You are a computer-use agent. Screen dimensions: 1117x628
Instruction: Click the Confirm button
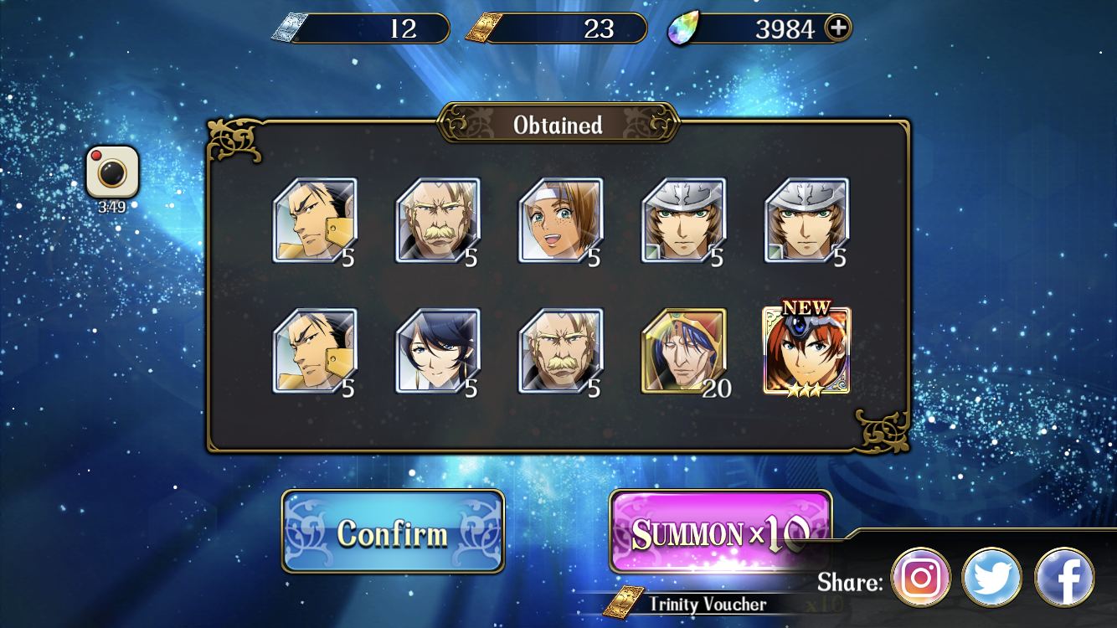393,532
